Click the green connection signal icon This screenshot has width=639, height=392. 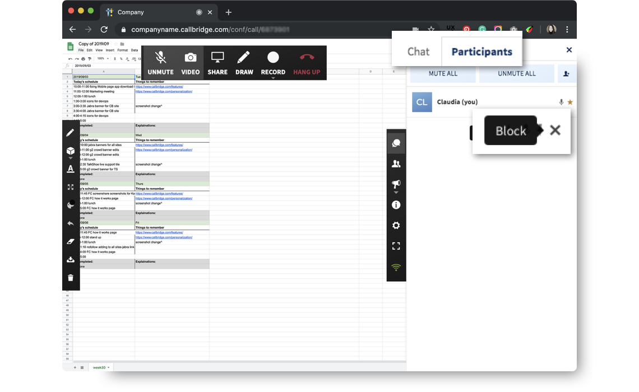point(396,267)
